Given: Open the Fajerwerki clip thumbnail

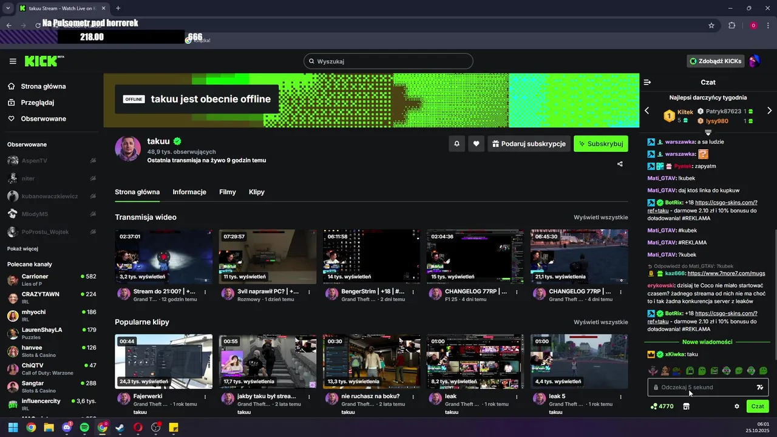Looking at the screenshot, I should (x=164, y=362).
